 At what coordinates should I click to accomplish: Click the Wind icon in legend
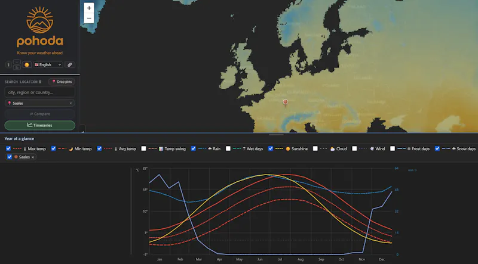pos(372,149)
